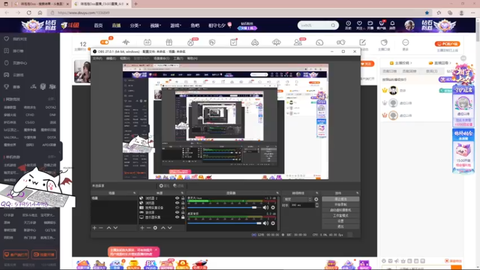
Task: Open 麦克风 audio settings gear in OBS mixer
Action: tap(273, 208)
